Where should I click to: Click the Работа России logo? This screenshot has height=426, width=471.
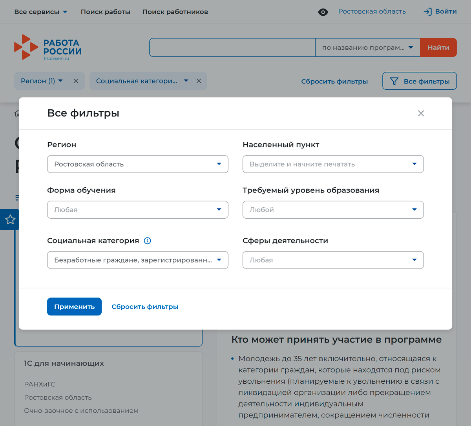point(48,48)
